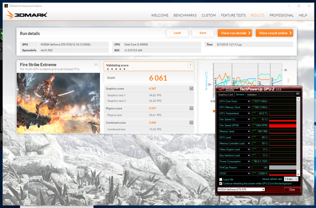Minimize the 3DMark window
This screenshot has height=208, width=316.
289,6
